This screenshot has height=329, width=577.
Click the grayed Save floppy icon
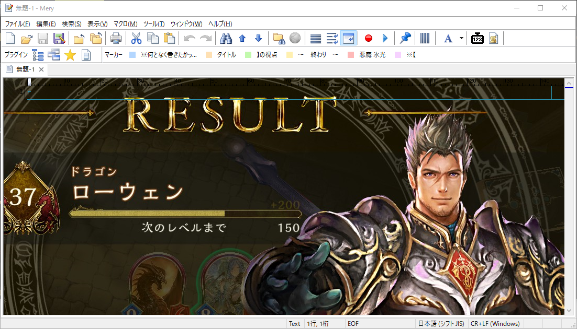tap(43, 38)
